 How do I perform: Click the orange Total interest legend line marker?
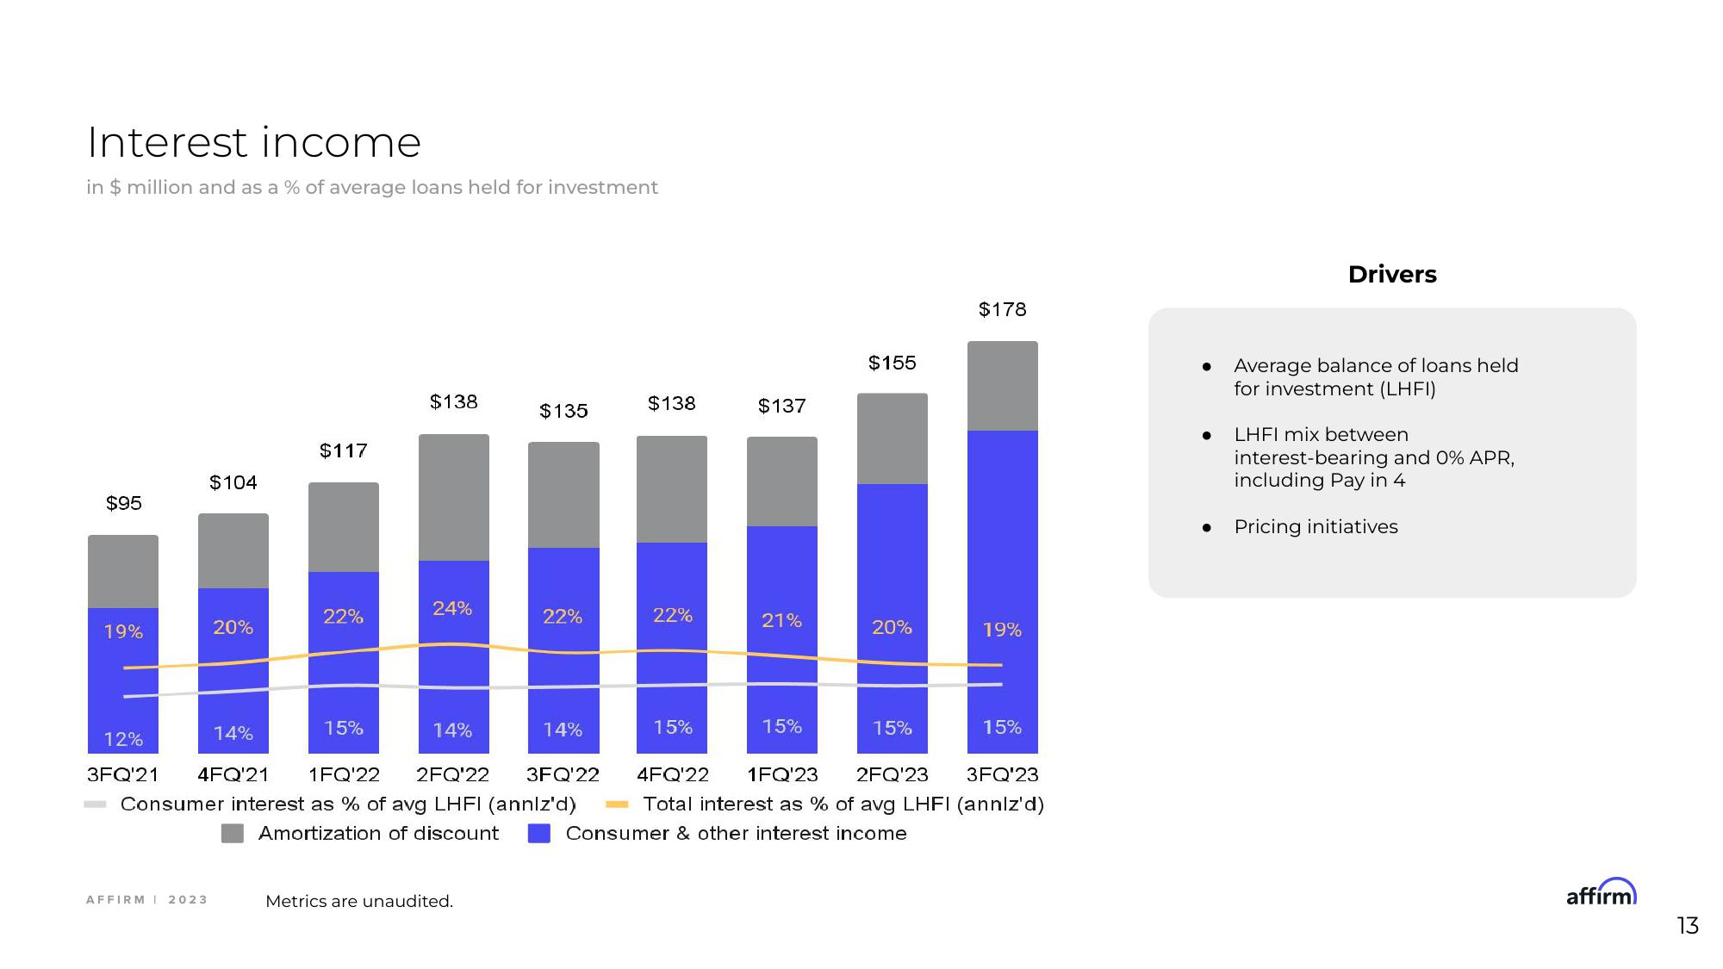617,804
